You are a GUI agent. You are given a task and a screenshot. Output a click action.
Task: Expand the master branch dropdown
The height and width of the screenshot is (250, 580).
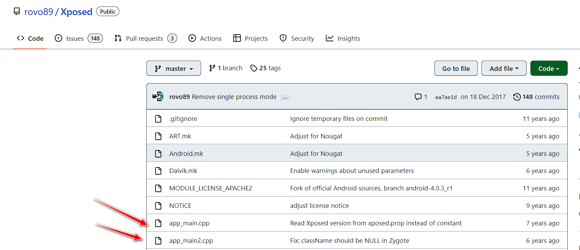tap(174, 68)
